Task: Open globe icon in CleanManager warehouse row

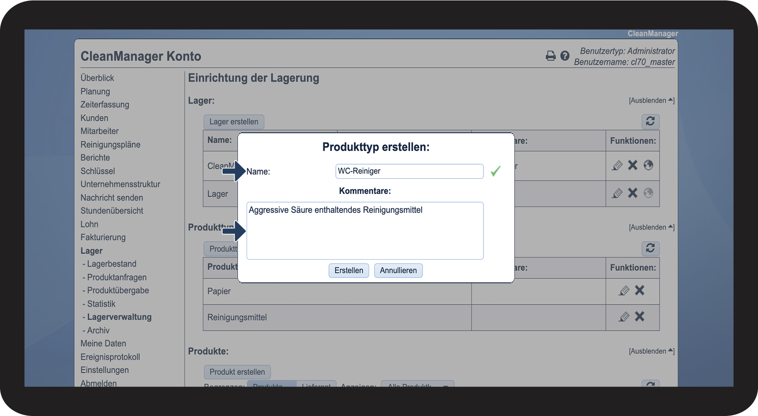Action: point(648,165)
